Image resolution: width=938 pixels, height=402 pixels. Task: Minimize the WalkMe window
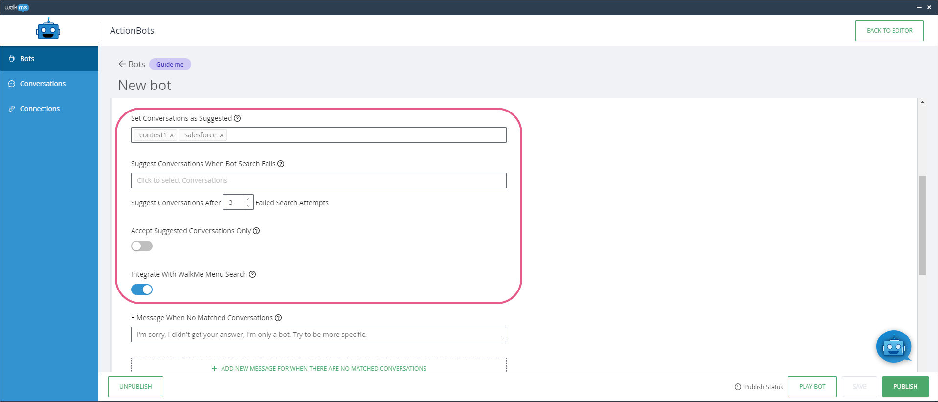[919, 7]
